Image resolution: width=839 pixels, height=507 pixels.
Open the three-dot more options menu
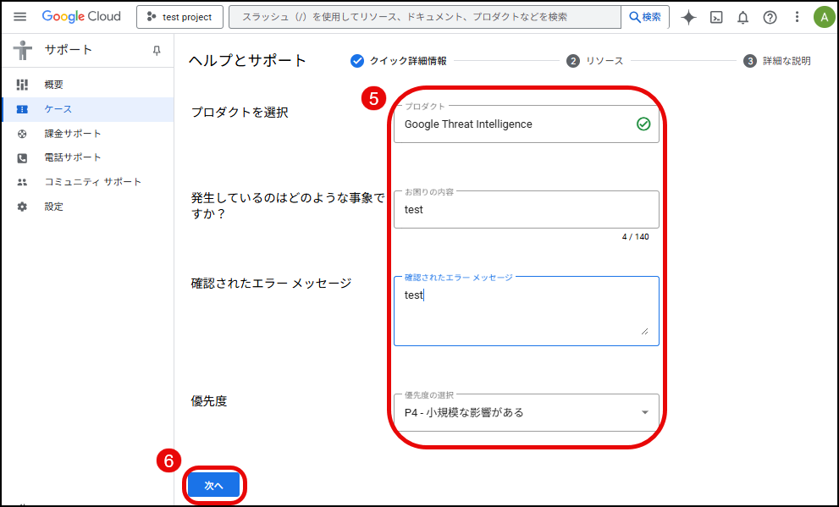click(796, 17)
